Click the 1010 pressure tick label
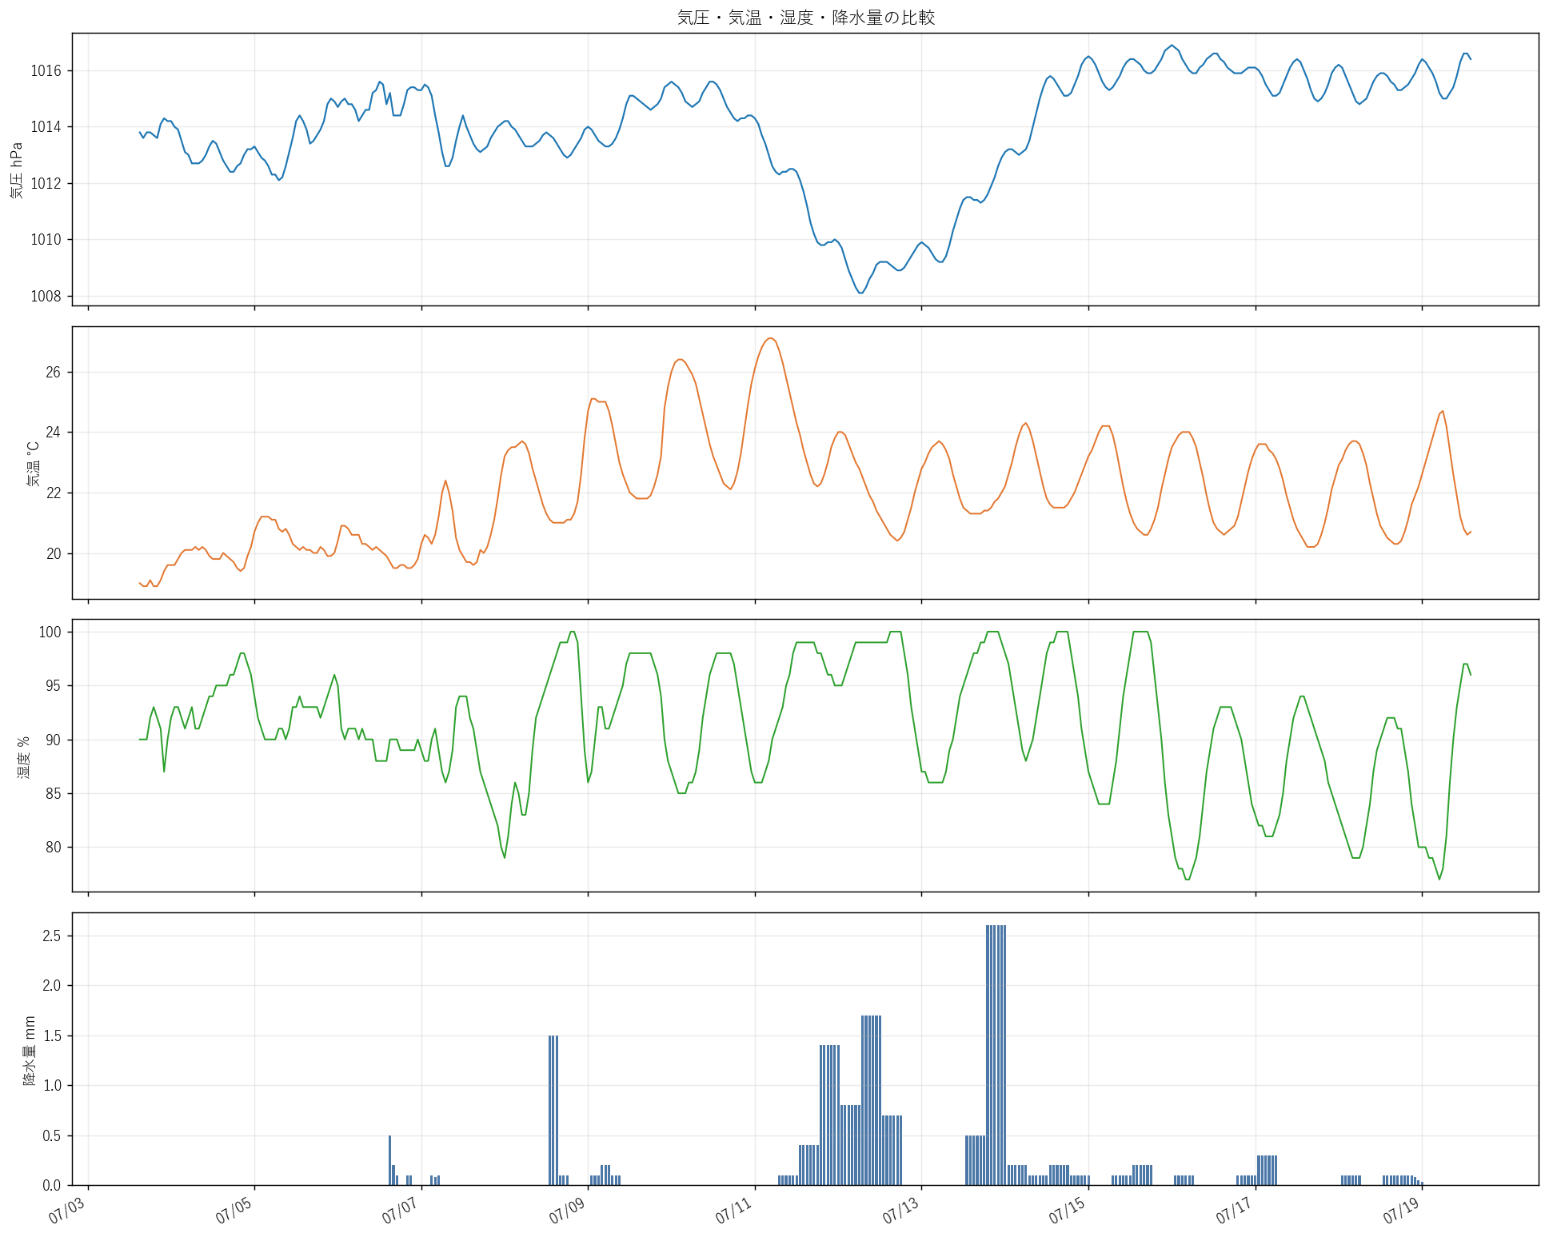The image size is (1549, 1237). 46,240
